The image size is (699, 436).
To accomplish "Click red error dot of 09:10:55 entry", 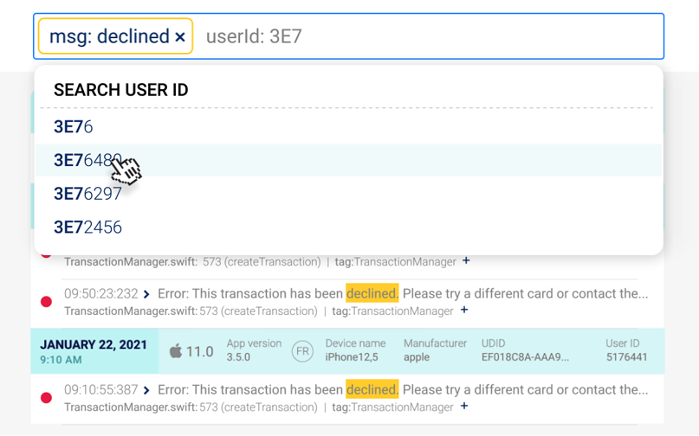I will coord(46,398).
